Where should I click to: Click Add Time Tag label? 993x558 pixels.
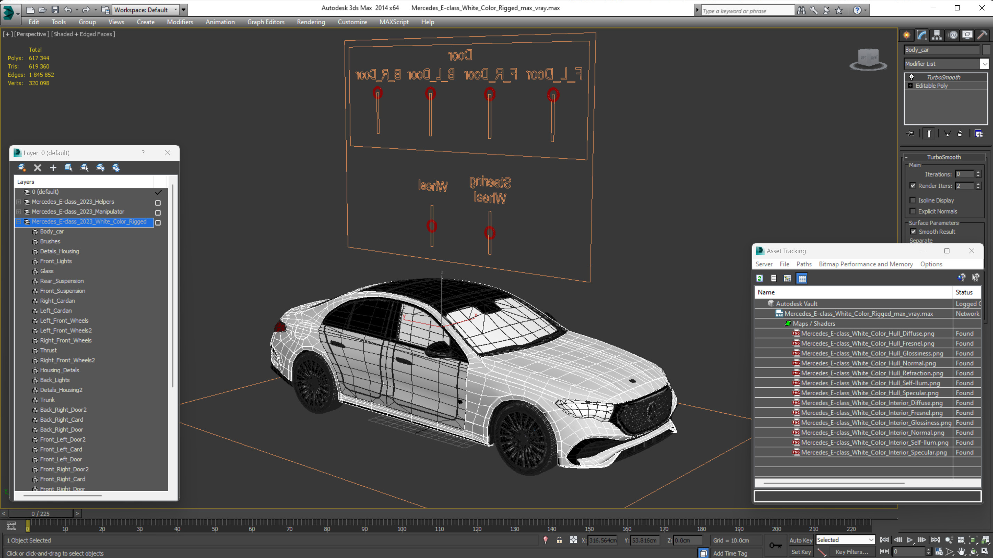pos(730,553)
